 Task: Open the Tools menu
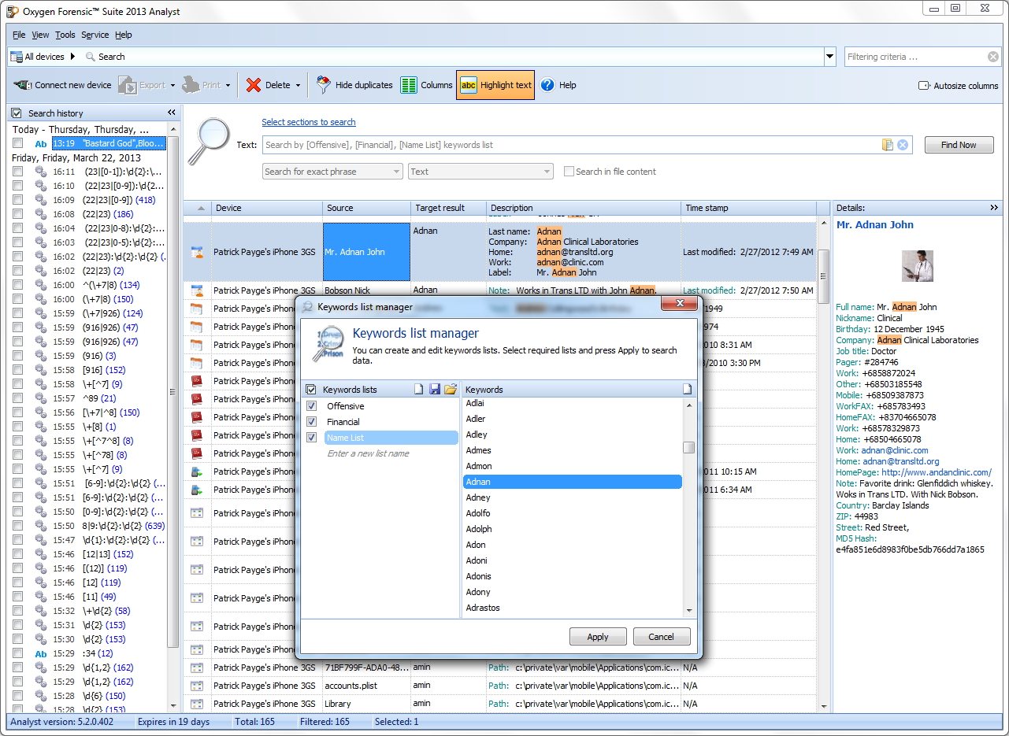(x=65, y=35)
